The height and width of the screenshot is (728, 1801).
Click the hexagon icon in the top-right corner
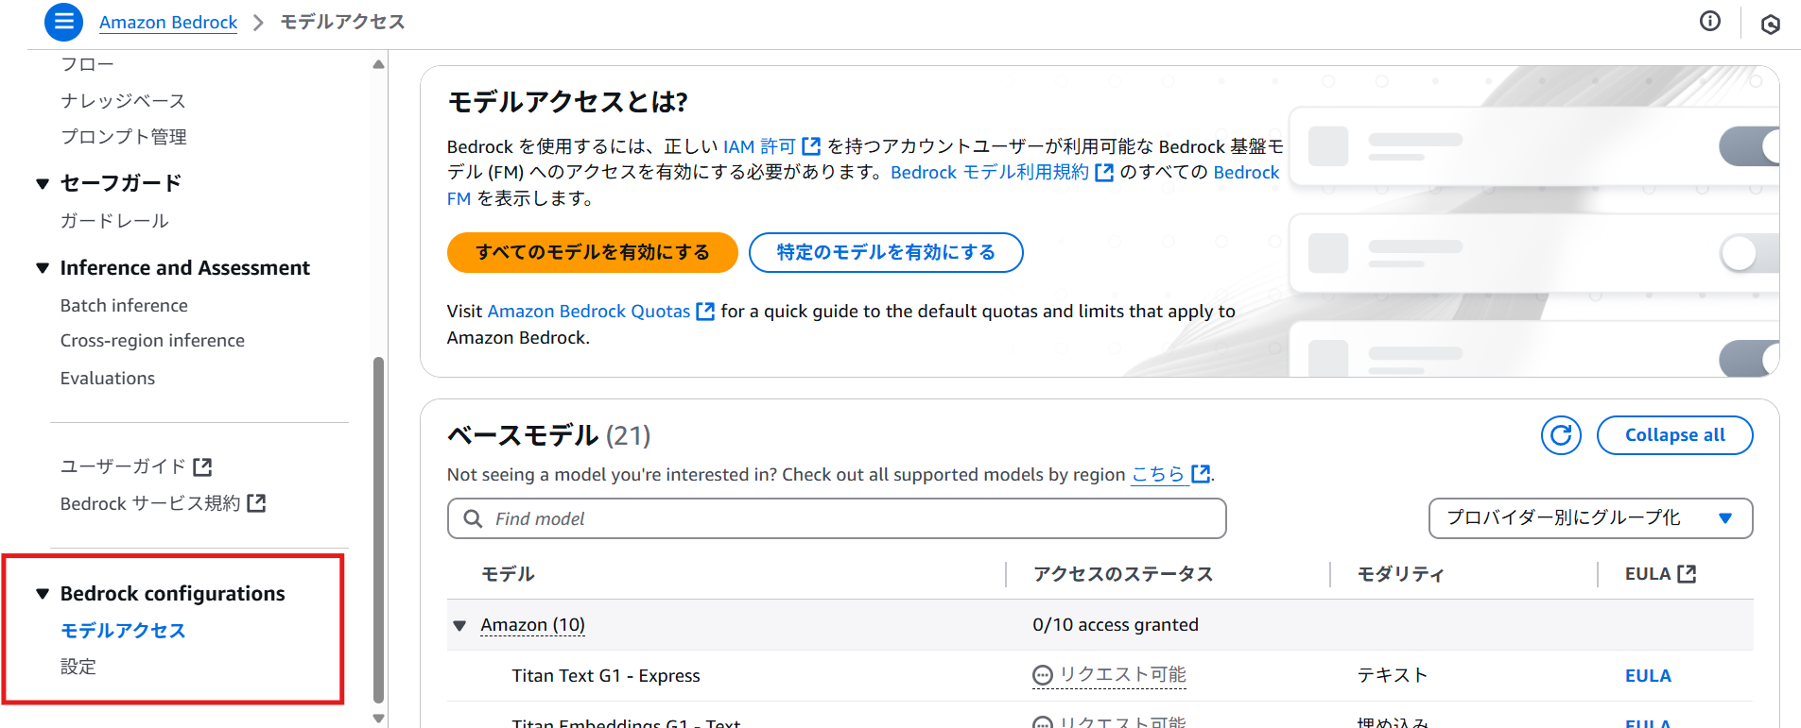pyautogui.click(x=1770, y=25)
